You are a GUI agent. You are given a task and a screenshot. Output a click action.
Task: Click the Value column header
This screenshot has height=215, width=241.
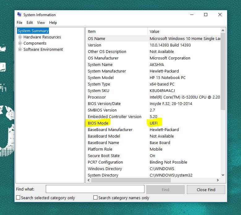(184, 31)
